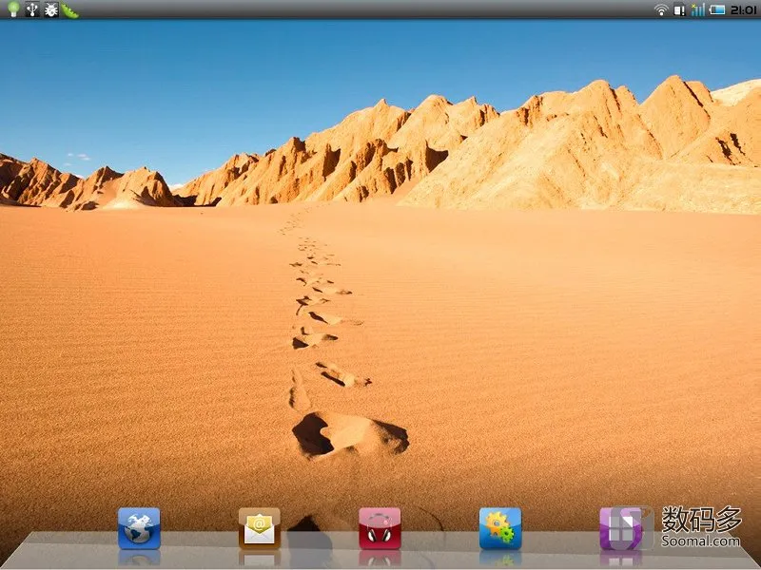Tap the SD card alert status icon

(x=679, y=9)
